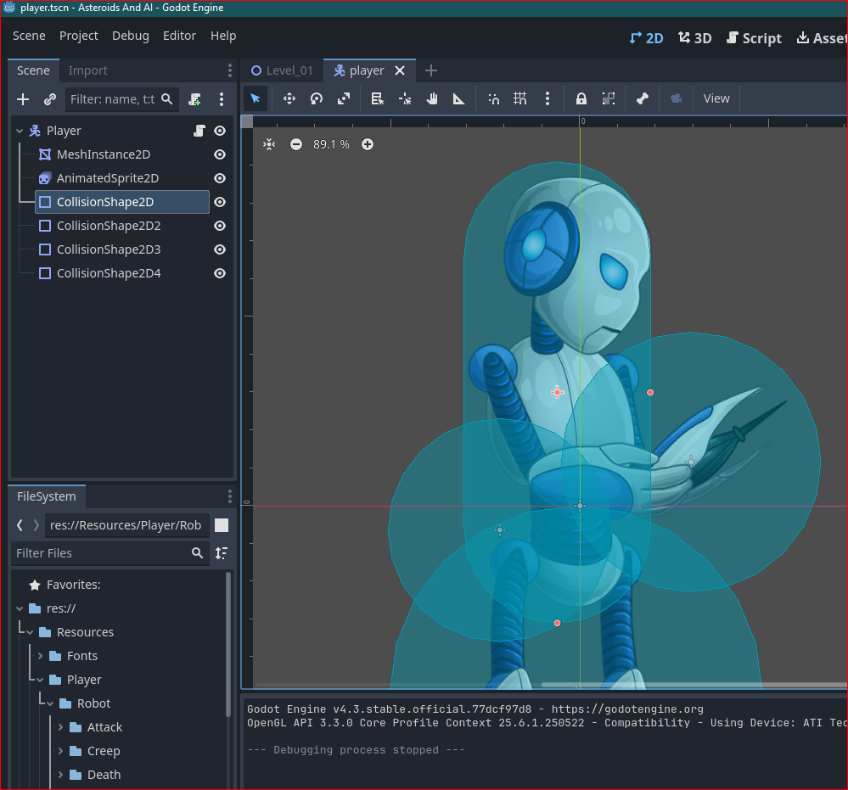Toggle FileSystem split mode button
The height and width of the screenshot is (790, 848).
click(222, 525)
